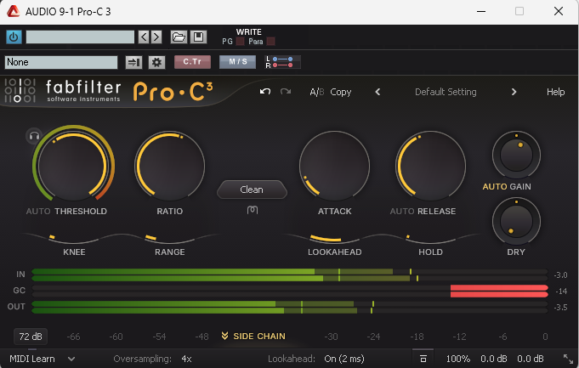Click the undo arrow icon
The image size is (579, 368).
(265, 92)
